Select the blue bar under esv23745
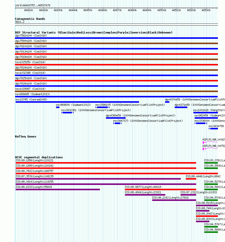The image size is (225, 242). point(77,102)
